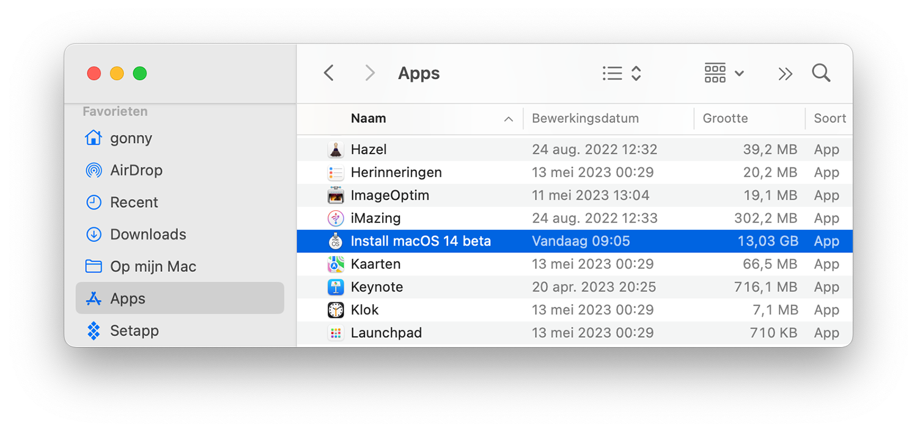Click the Hazel app icon
This screenshot has width=917, height=432.
pos(336,150)
